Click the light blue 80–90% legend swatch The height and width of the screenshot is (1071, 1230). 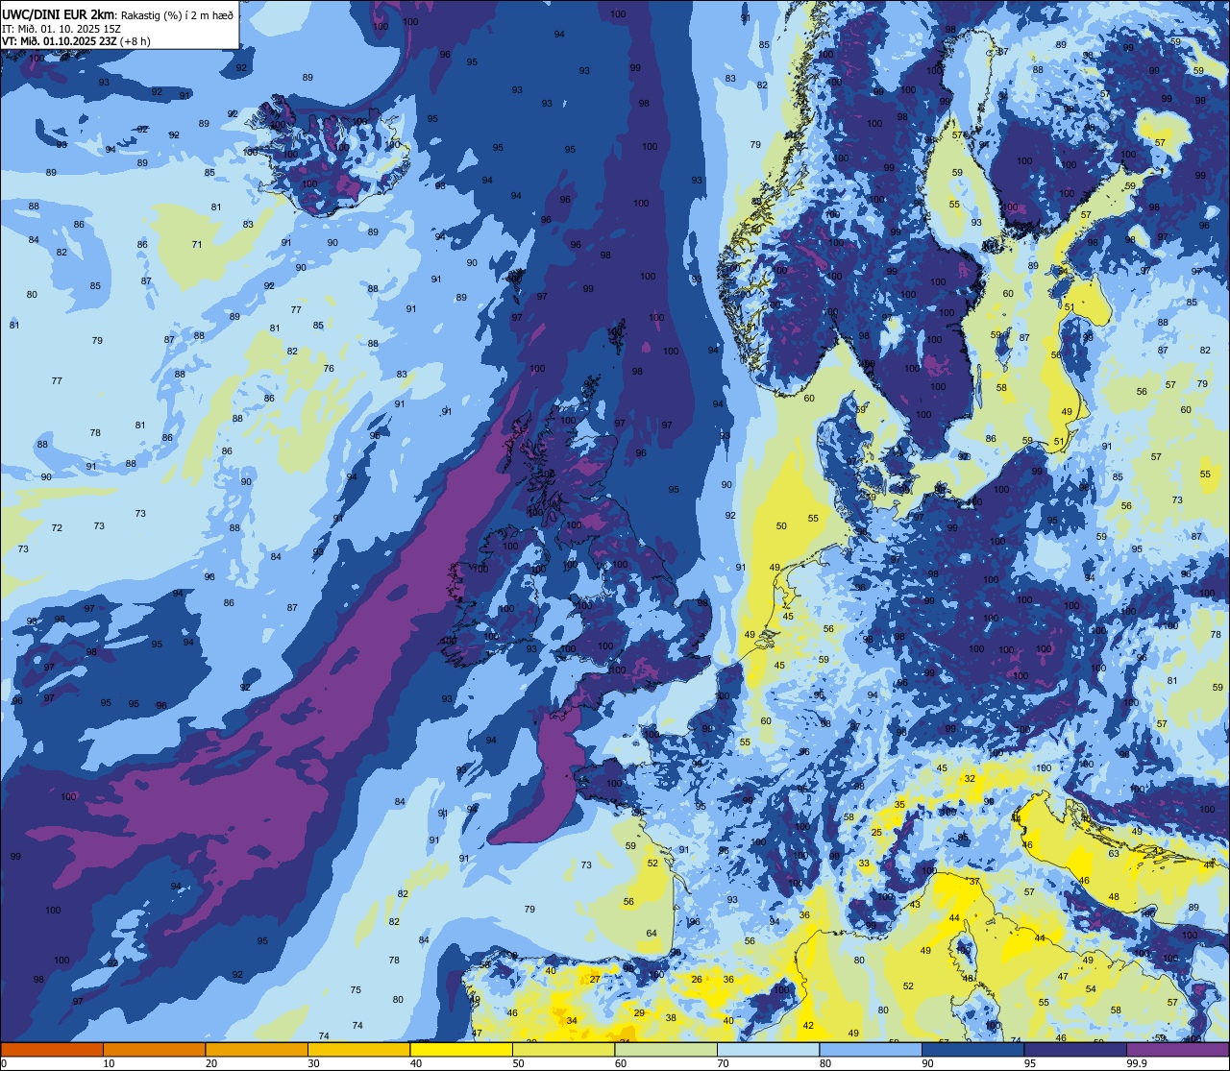pos(871,1049)
